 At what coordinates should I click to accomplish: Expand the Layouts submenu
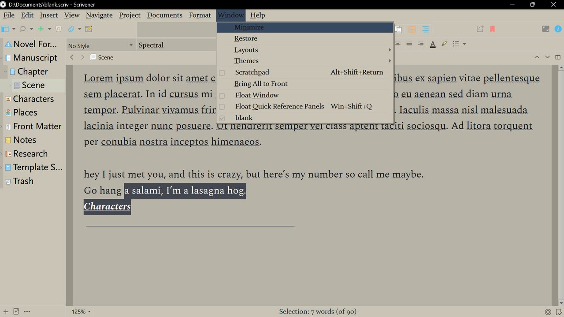tap(304, 50)
